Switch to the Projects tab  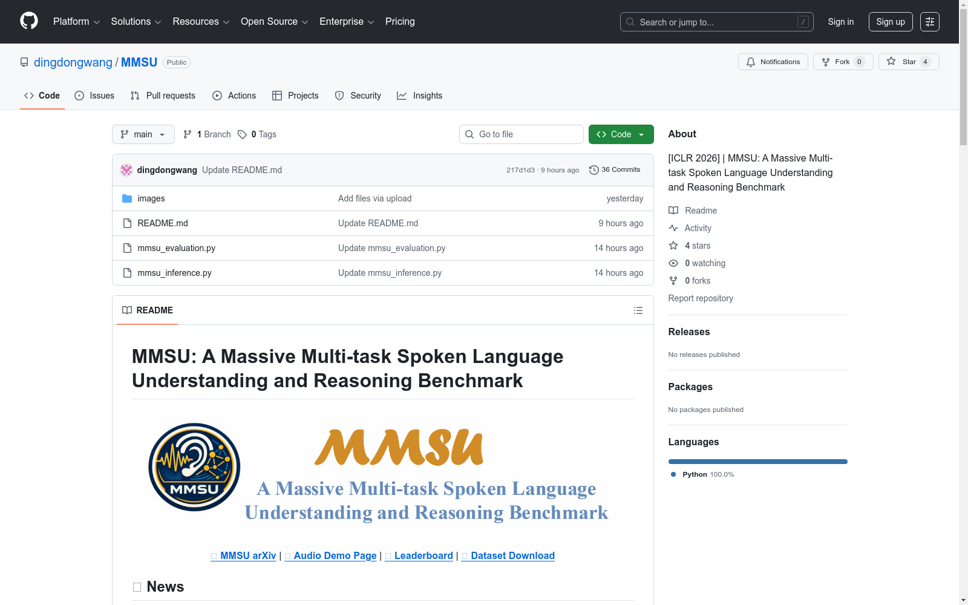(295, 96)
